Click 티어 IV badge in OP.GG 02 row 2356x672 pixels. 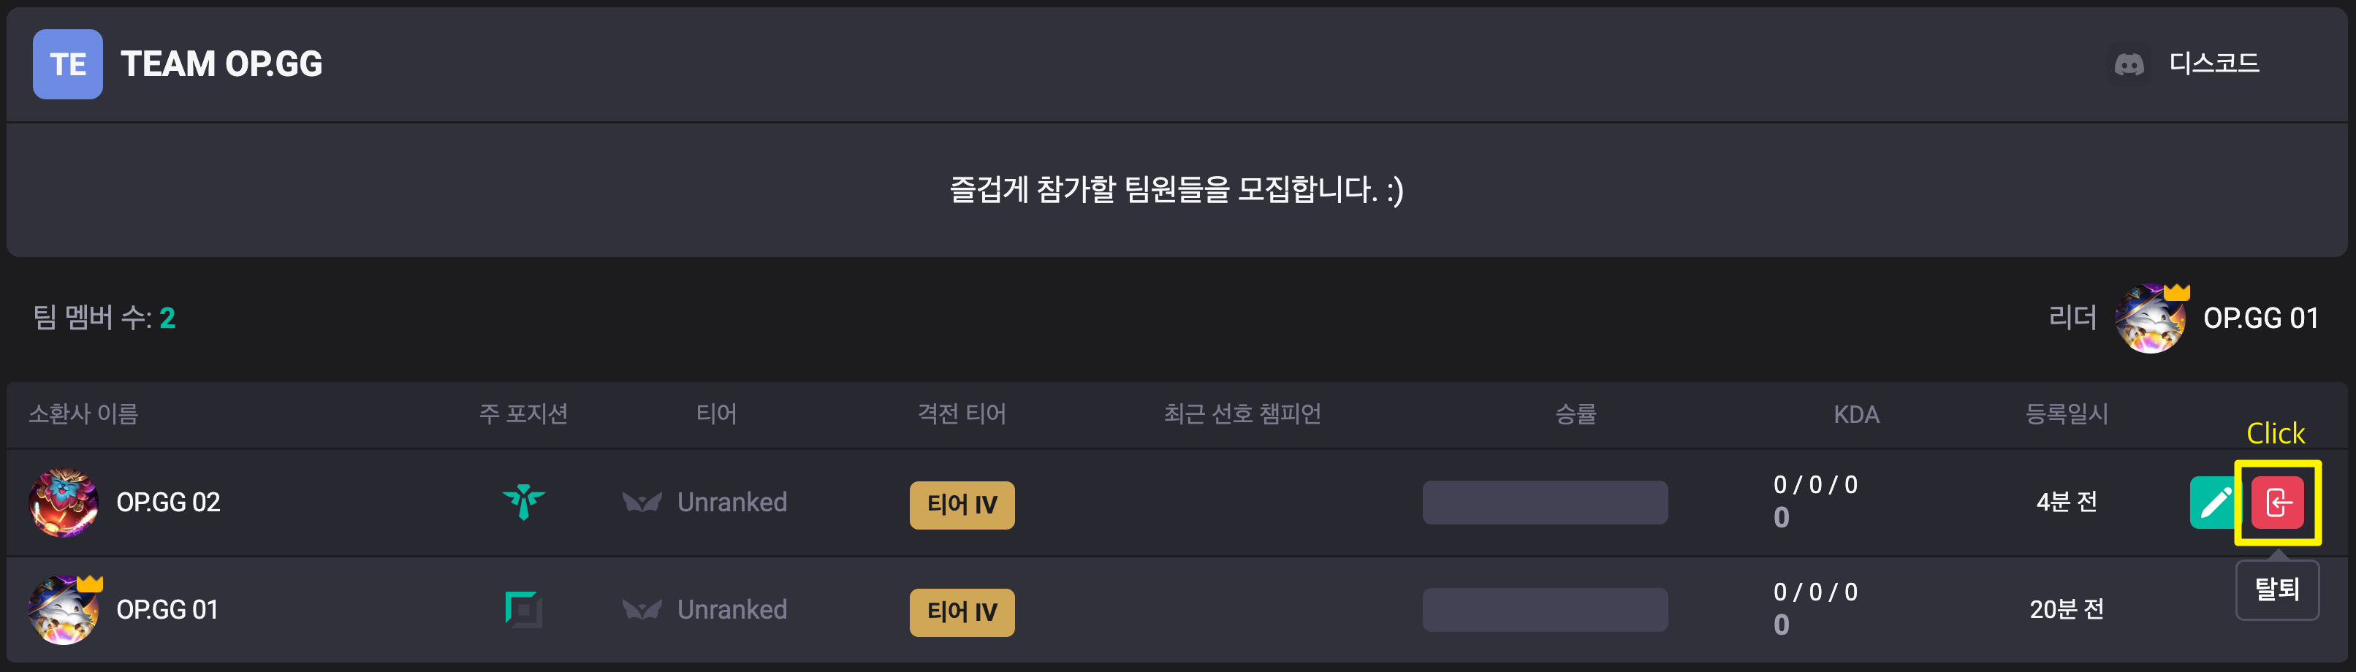point(961,505)
